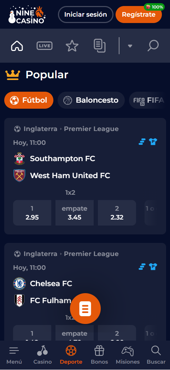Open lineup shirt icon for Southampton match
Screen dimensions: 170x370
(153, 142)
